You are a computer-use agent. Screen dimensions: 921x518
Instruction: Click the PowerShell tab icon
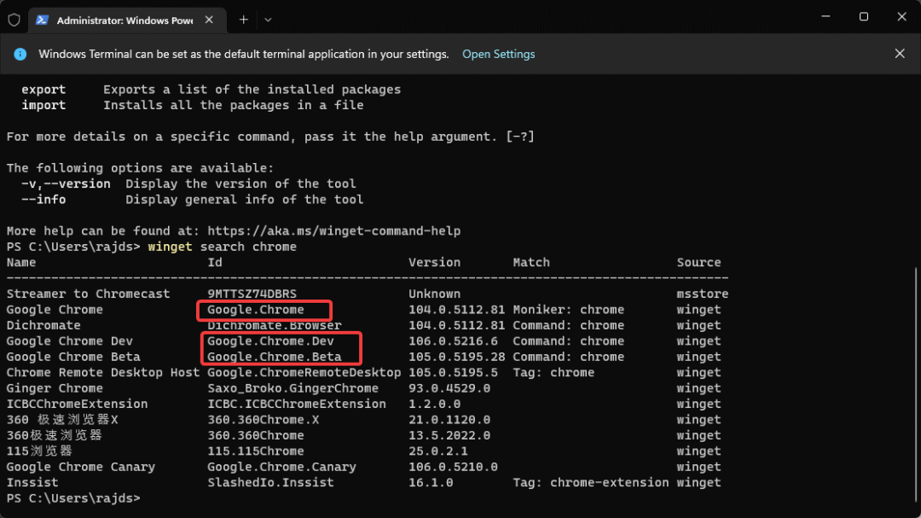[42, 20]
